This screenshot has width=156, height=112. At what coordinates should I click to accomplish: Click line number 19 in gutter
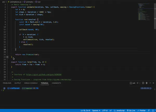5,50
